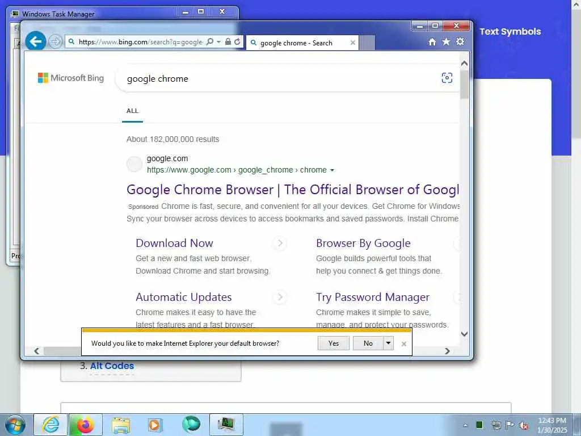The width and height of the screenshot is (581, 436).
Task: Go back with the blue Back arrow
Action: (36, 41)
